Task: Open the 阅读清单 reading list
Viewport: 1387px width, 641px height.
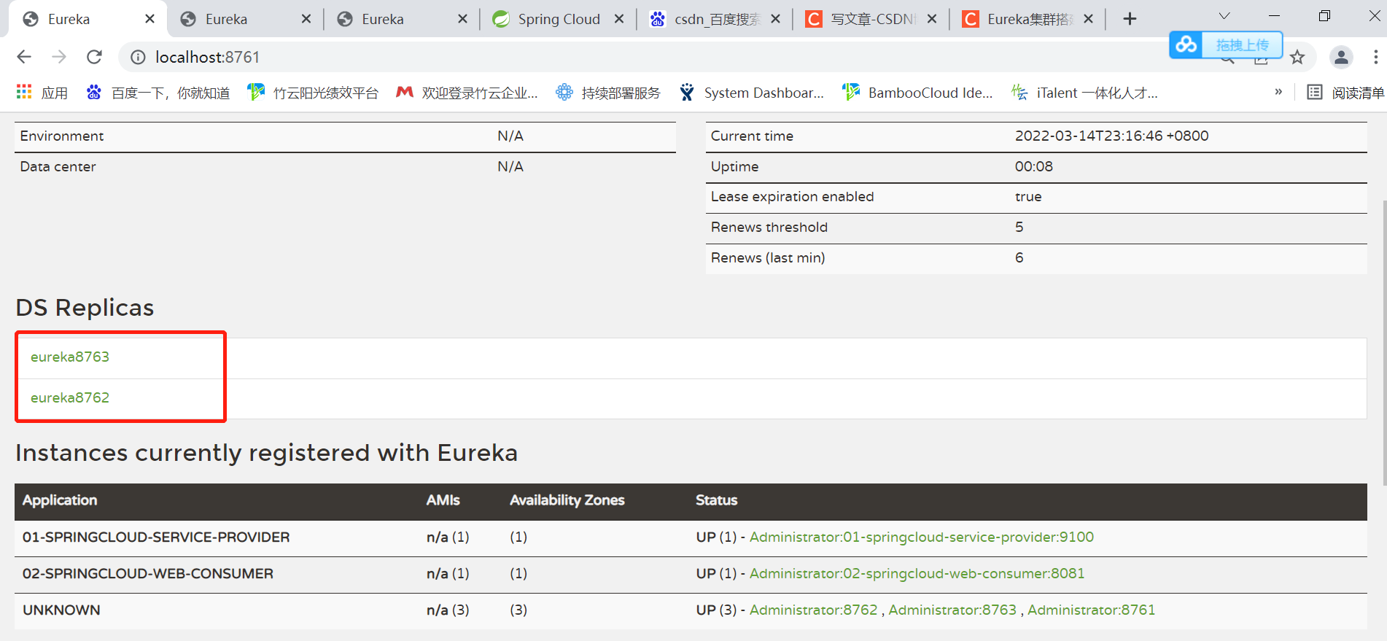Action: tap(1345, 93)
